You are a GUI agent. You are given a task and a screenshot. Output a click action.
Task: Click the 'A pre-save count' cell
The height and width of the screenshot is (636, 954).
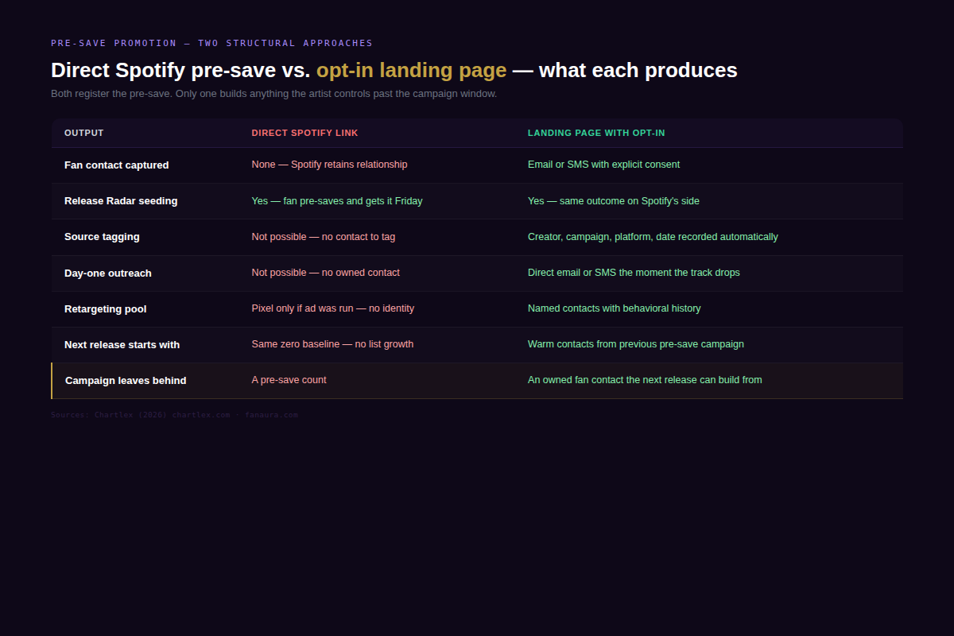289,380
